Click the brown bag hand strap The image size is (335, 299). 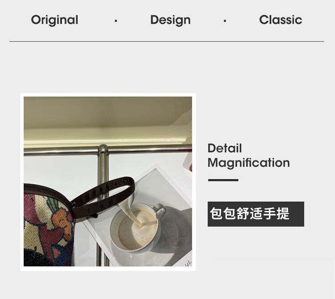tap(103, 197)
